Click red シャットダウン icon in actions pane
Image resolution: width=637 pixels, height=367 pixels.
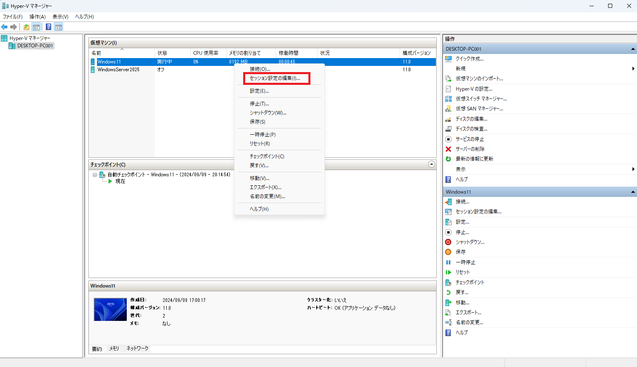tap(448, 242)
